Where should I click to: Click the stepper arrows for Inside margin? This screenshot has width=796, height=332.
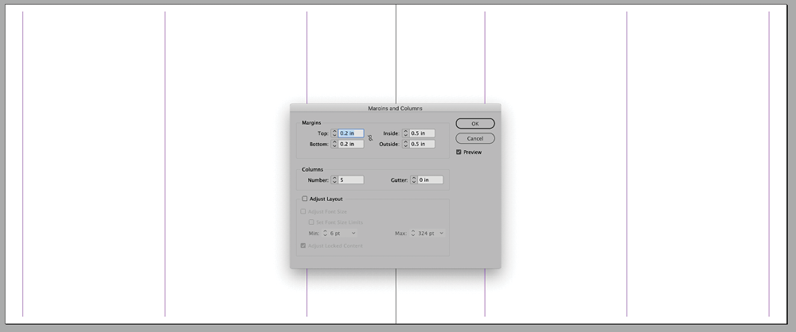coord(406,133)
